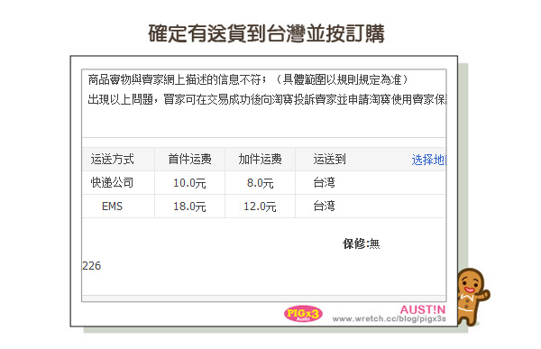Image resolution: width=541 pixels, height=349 pixels.
Task: Click the 运送方式 column header
Action: click(112, 160)
